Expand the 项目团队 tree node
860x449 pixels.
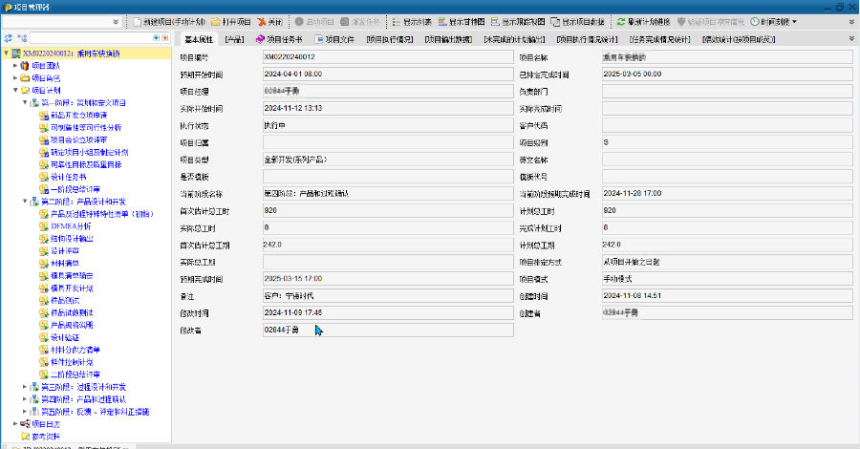pyautogui.click(x=15, y=66)
